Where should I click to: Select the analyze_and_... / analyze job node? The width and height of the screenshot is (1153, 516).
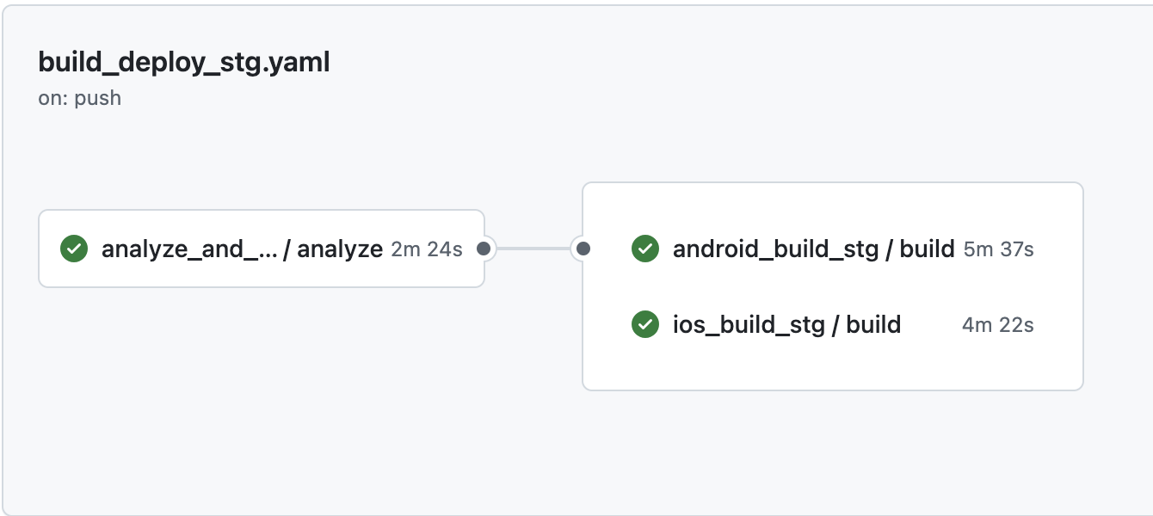241,249
